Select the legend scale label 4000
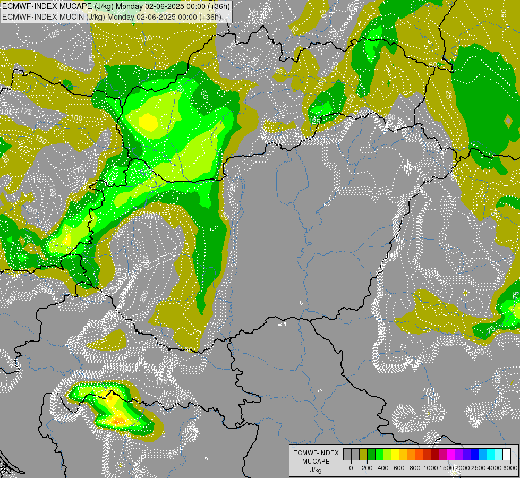Viewport: 520px width, 478px height. pyautogui.click(x=495, y=468)
